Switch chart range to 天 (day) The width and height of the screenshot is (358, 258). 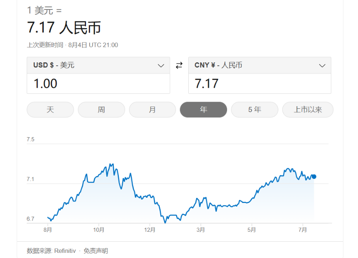(50, 110)
